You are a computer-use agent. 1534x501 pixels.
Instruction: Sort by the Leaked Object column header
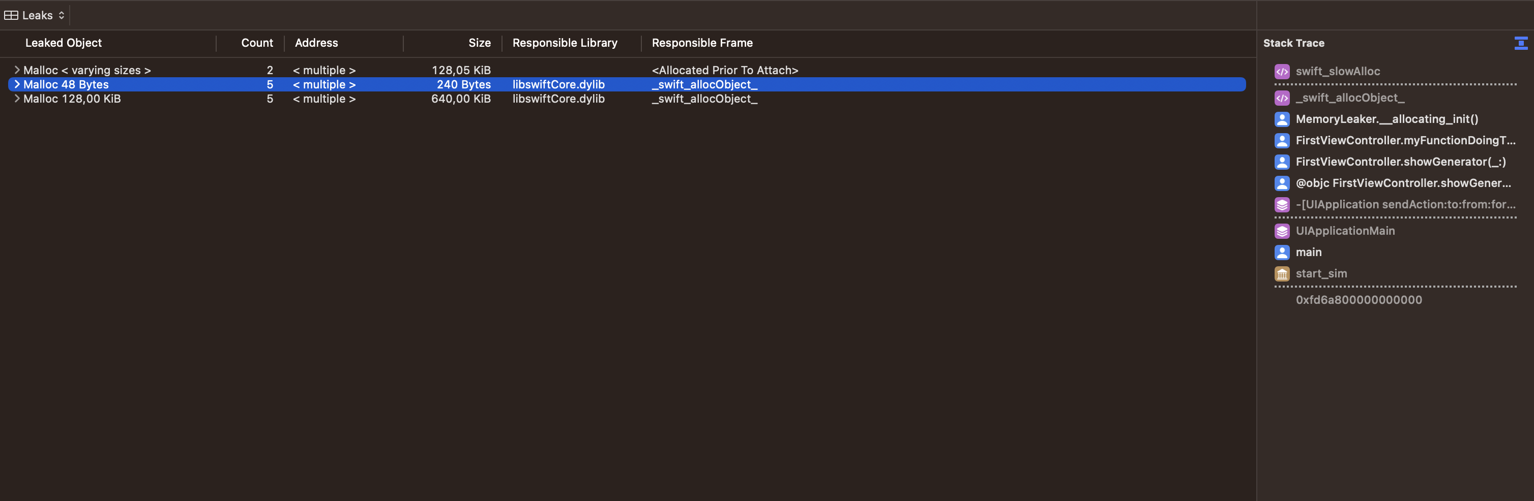pyautogui.click(x=63, y=42)
